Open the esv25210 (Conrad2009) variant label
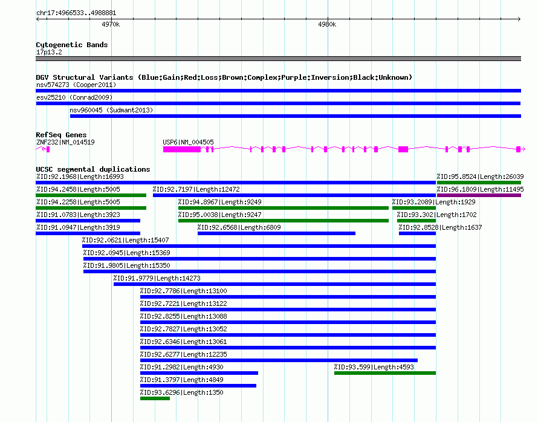538x422 pixels. [74, 97]
